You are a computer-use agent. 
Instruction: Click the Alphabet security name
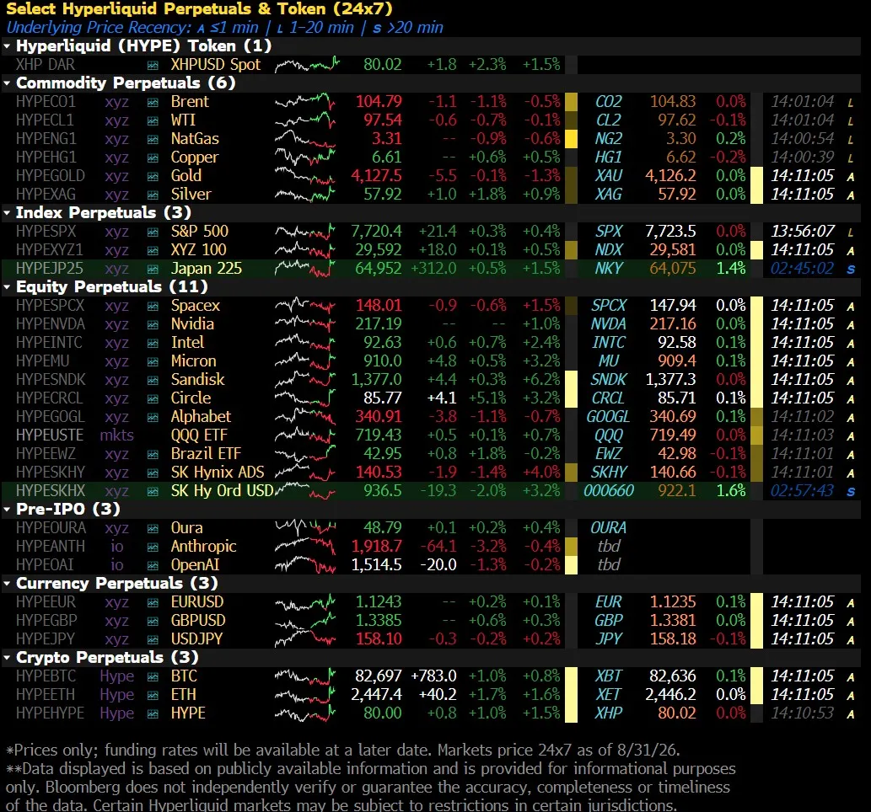[201, 417]
